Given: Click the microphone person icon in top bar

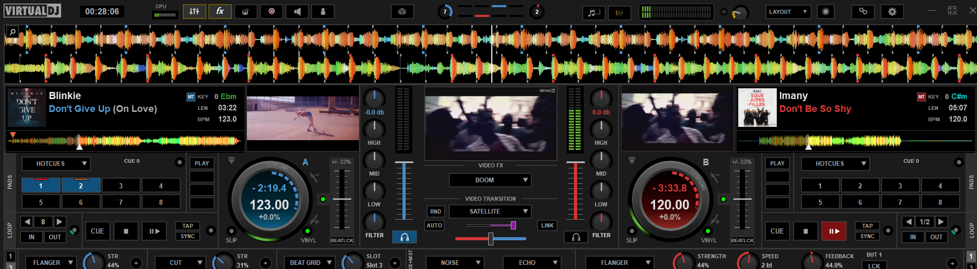Looking at the screenshot, I should point(323,11).
